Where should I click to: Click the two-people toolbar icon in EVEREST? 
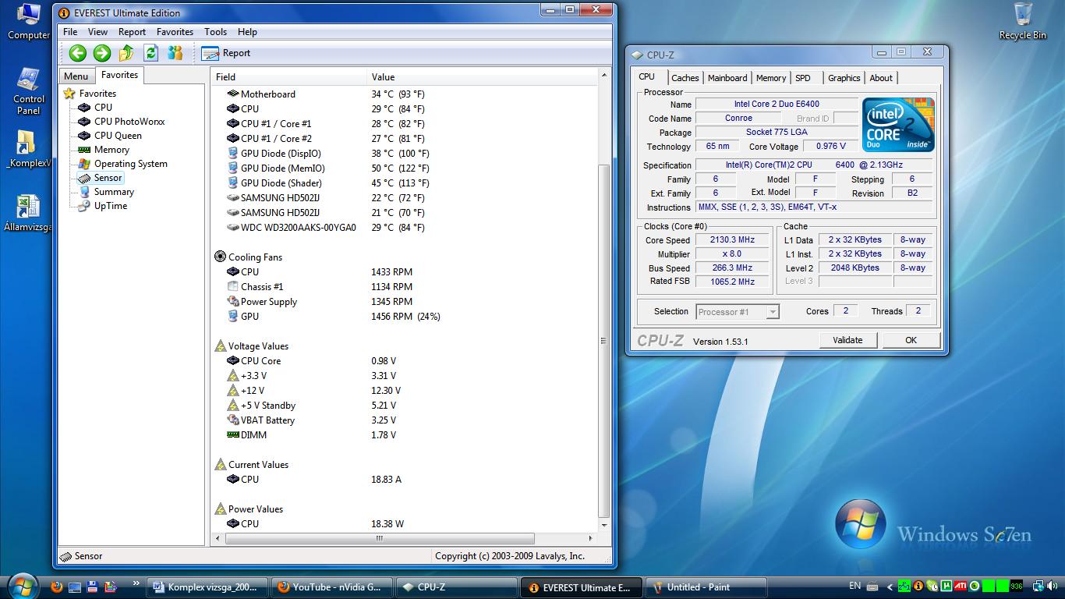(x=175, y=53)
